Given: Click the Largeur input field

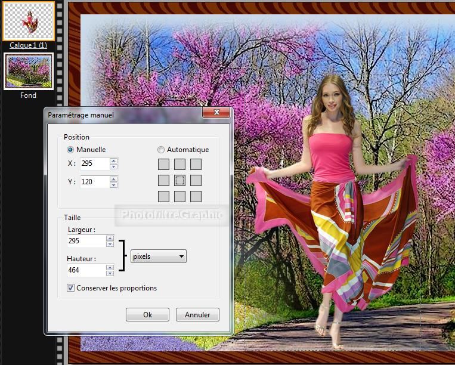Looking at the screenshot, I should [86, 241].
